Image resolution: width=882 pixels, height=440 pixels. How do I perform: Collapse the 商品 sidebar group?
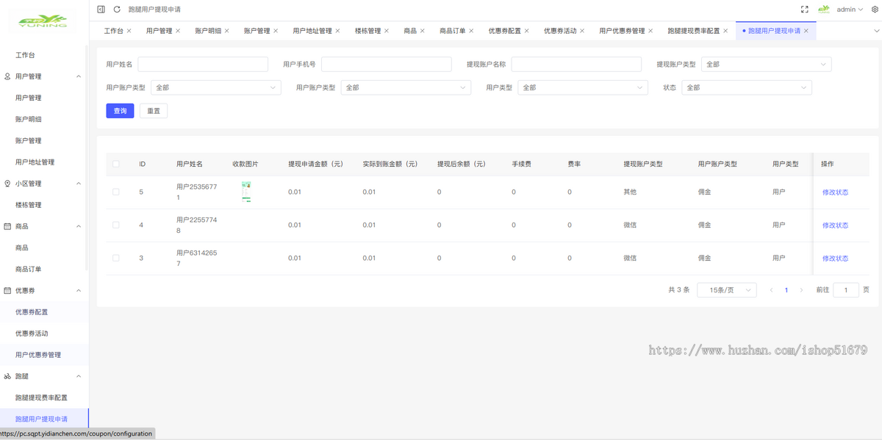click(x=79, y=226)
